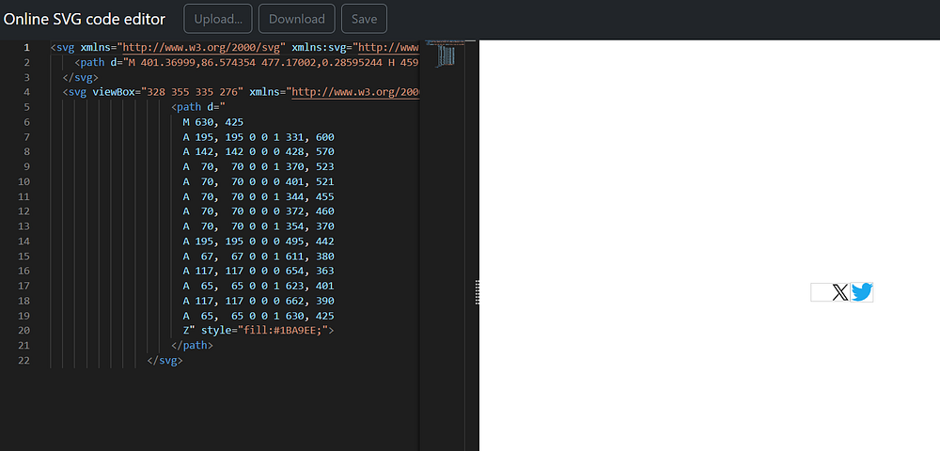Click the arc line ending "630, 425" on line 19
Screen dimensions: 940x451
[x=258, y=316]
